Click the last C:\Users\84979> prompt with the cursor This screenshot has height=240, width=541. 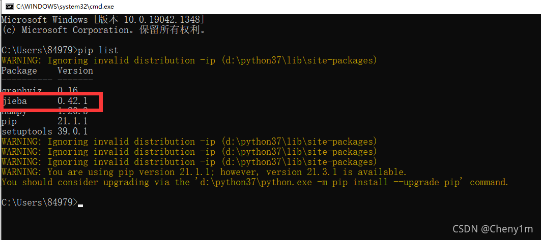(x=42, y=202)
